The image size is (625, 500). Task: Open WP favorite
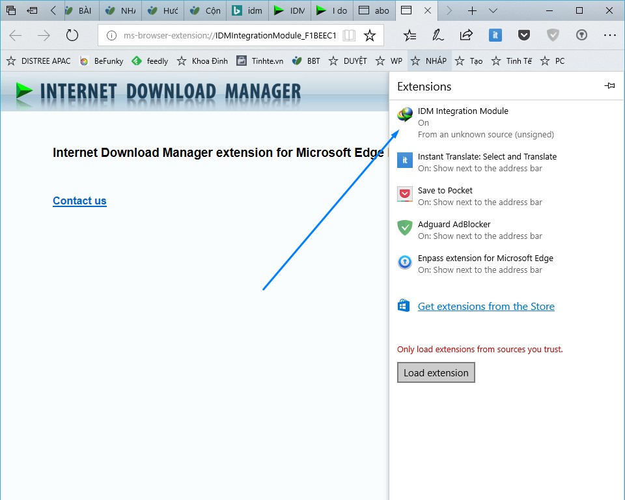(x=389, y=61)
